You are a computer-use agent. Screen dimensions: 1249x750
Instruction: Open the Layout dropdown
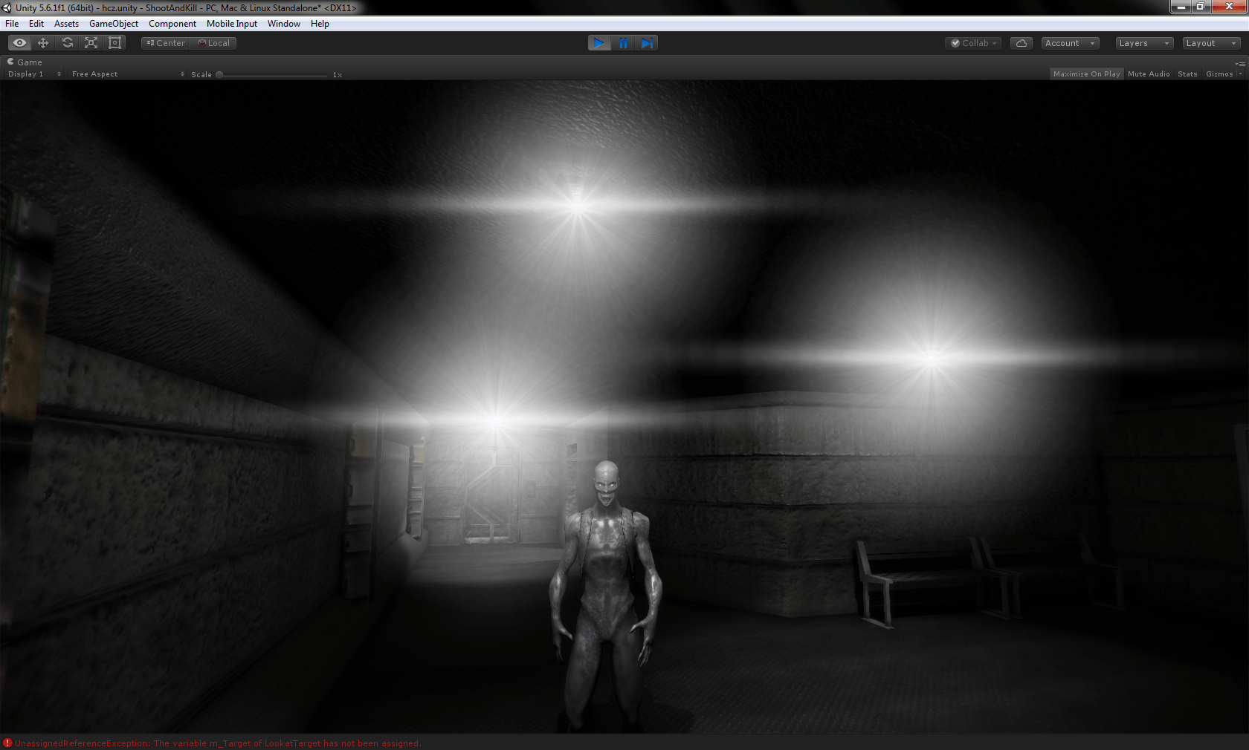(1211, 43)
